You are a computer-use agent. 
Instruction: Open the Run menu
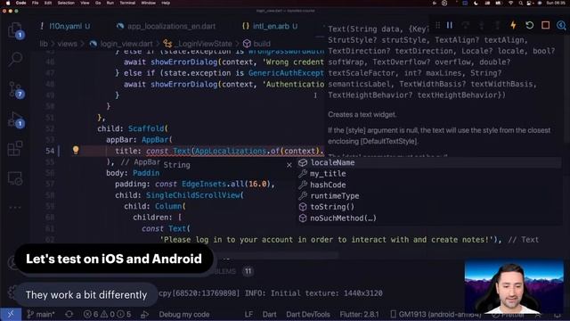(110, 3)
